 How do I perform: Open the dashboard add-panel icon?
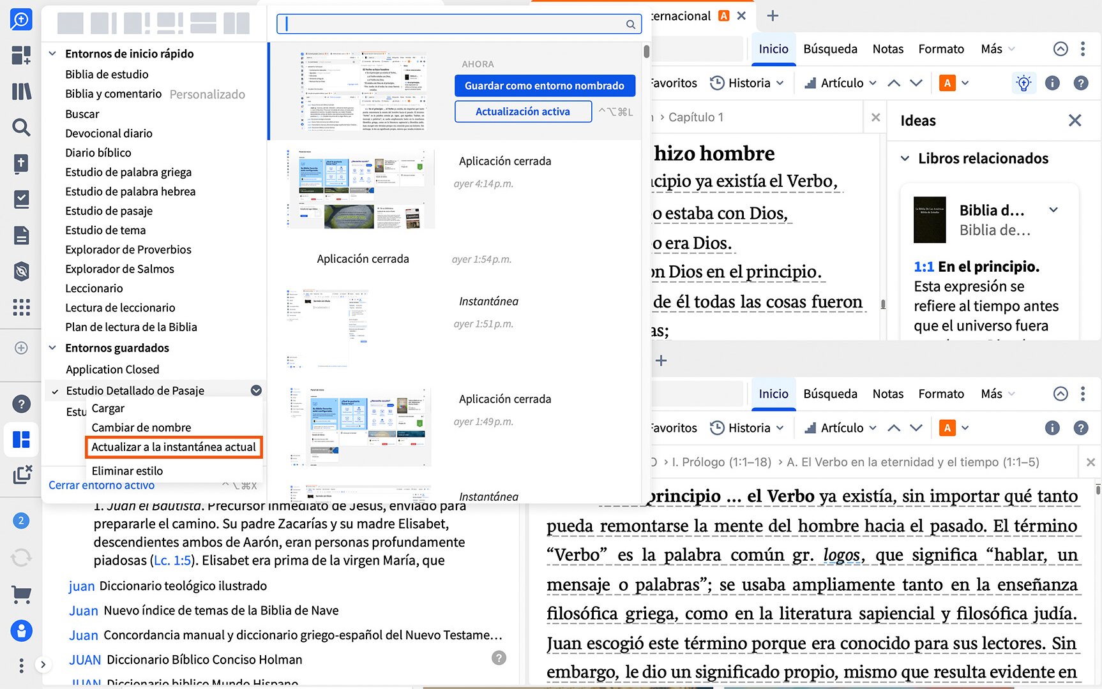point(21,56)
